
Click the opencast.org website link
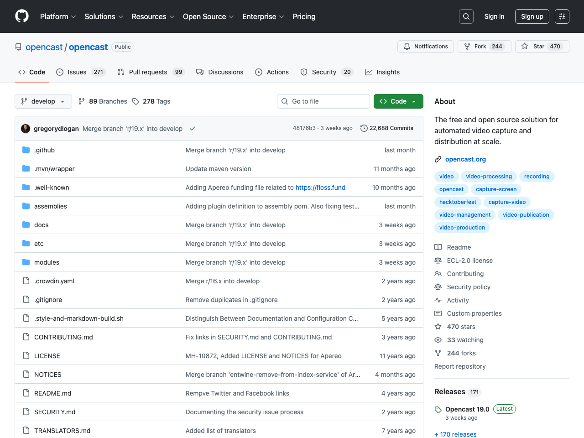(x=465, y=159)
